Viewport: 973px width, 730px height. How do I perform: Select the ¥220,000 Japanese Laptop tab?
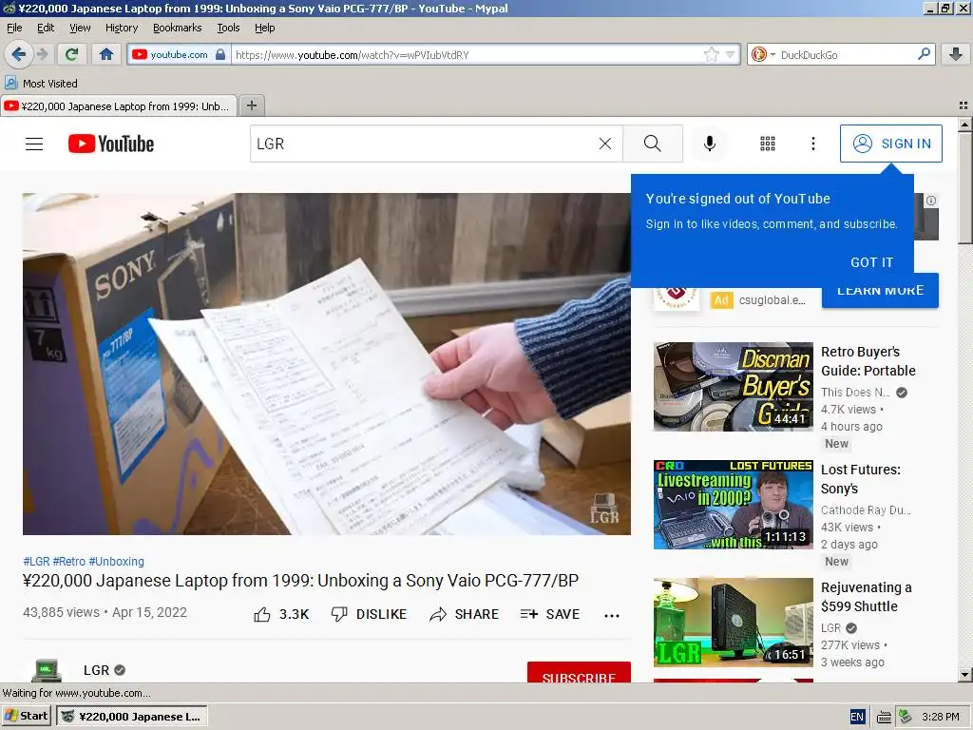click(119, 106)
